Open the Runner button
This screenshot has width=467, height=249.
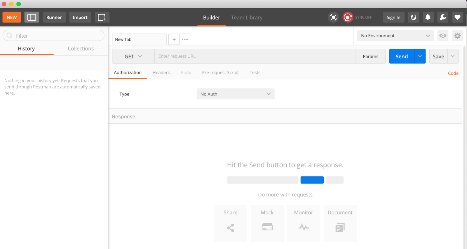coord(54,17)
